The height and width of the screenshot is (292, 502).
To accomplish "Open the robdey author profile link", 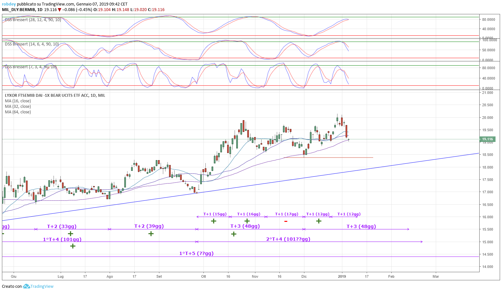I will pyautogui.click(x=9, y=4).
